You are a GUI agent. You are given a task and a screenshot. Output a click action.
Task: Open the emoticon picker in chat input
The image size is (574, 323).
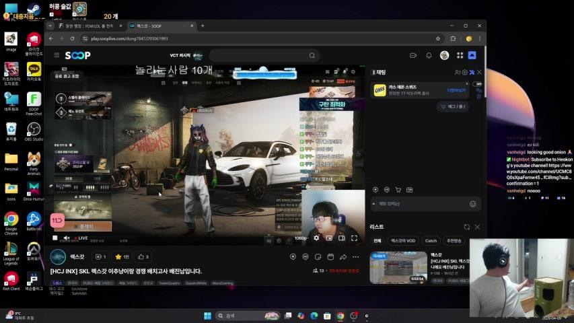click(x=472, y=204)
